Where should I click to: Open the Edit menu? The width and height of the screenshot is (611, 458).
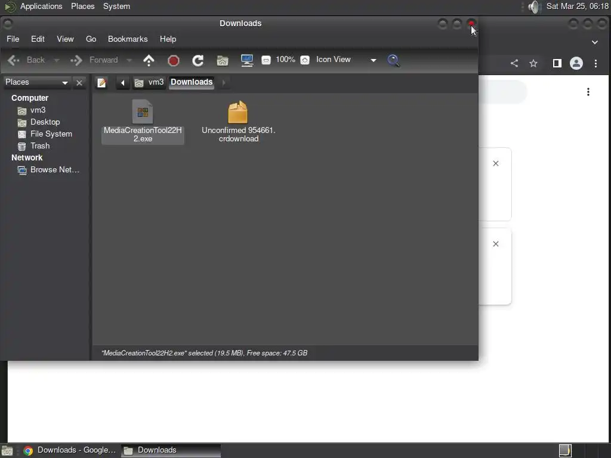[x=38, y=39]
